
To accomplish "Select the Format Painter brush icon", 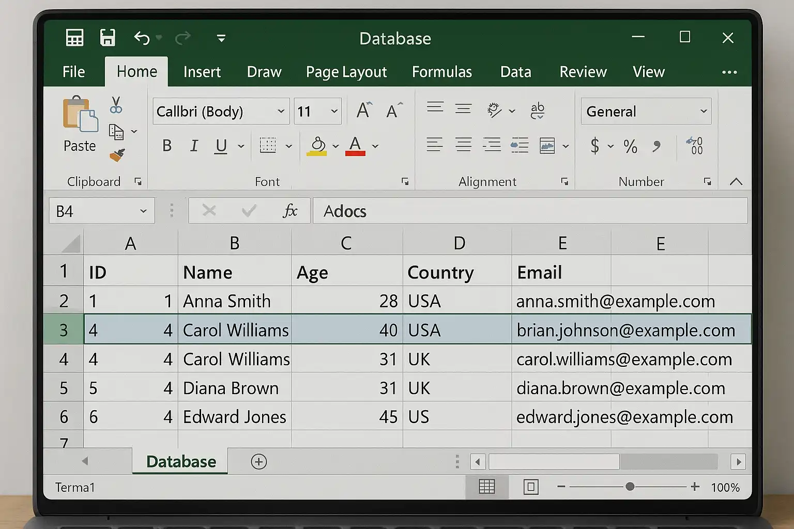I will click(x=117, y=155).
